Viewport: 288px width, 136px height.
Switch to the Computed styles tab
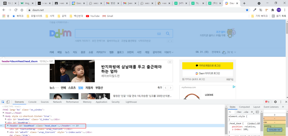tap(244, 107)
